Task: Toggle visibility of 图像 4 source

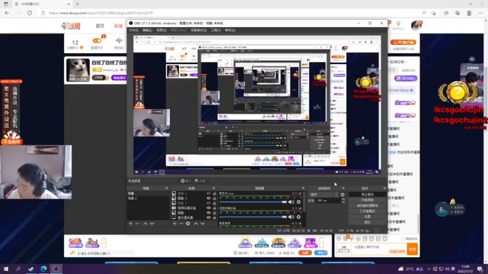Action: [x=209, y=194]
